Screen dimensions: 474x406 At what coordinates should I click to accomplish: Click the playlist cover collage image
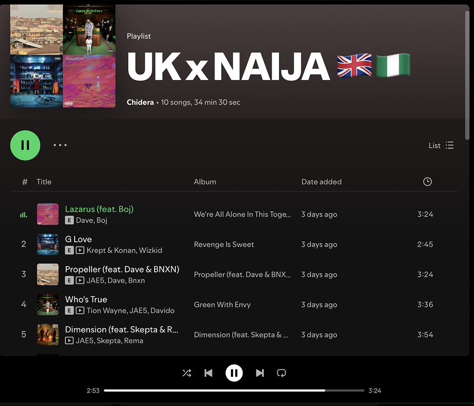[63, 55]
